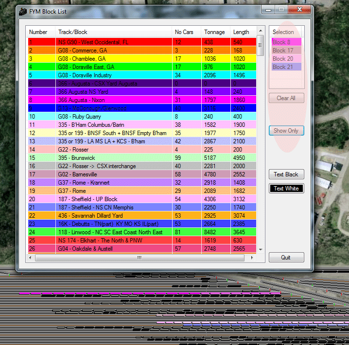Click tonnage value 5187 in Brunswick row
The width and height of the screenshot is (349, 345).
click(210, 158)
